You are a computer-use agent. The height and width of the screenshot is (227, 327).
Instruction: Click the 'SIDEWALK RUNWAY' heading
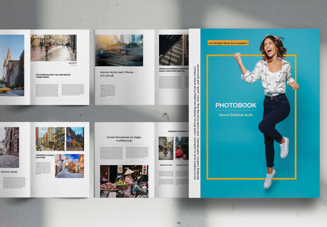pyautogui.click(x=179, y=131)
